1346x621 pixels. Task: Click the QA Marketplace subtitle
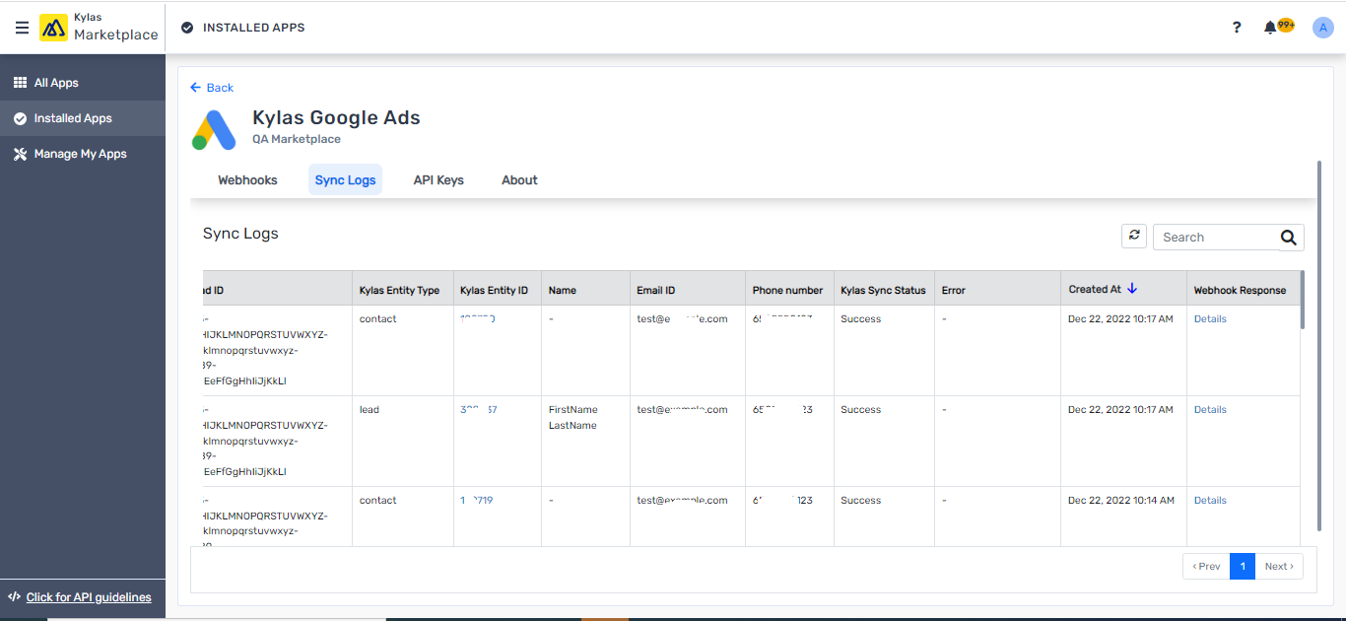click(297, 140)
